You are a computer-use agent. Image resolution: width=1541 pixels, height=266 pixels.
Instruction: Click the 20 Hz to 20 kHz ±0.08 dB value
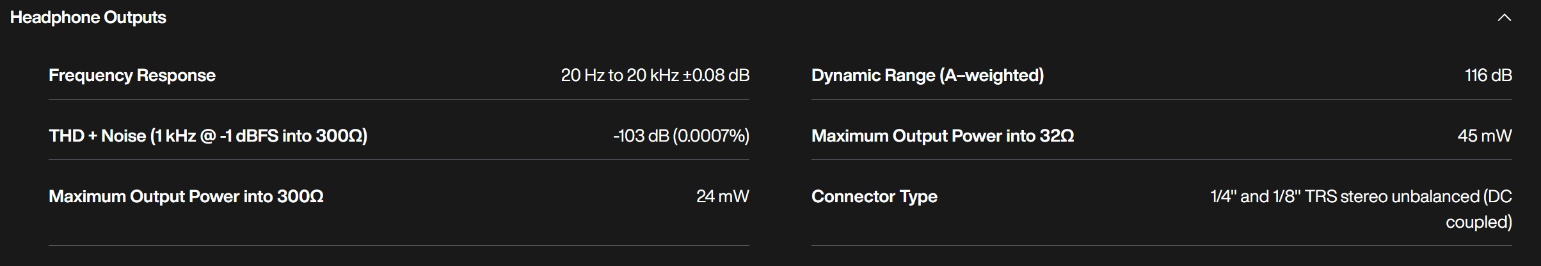[x=655, y=75]
